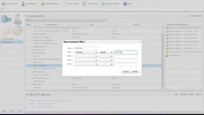Screen dimensions: 204x115
Task: Open Filter 1 field dropdown showing Country
Action: (x=86, y=52)
